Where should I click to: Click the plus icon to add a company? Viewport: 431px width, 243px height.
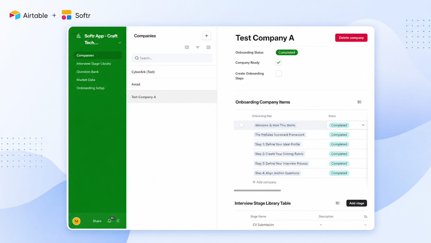tap(206, 36)
